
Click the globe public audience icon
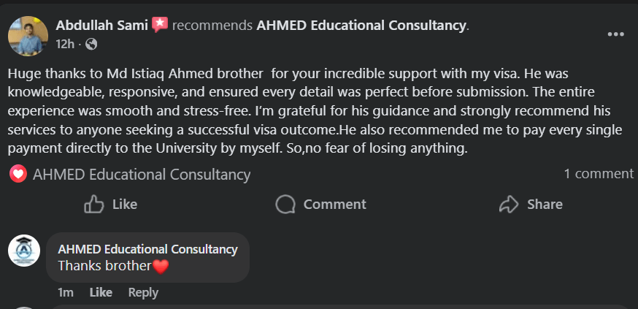[x=91, y=45]
